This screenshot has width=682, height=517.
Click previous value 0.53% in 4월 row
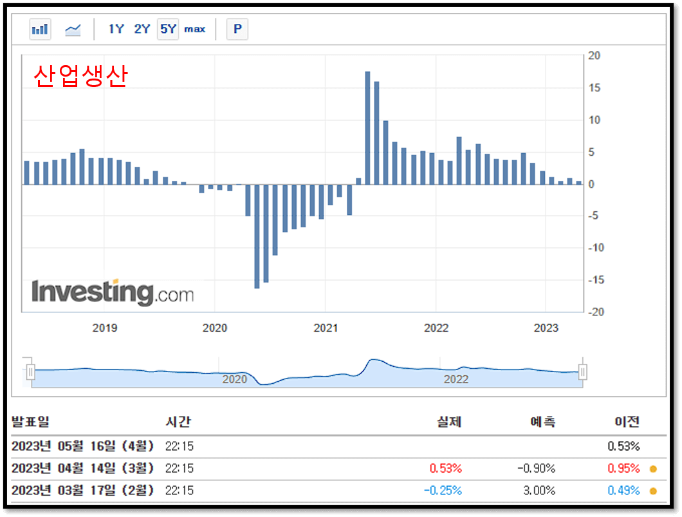pos(623,447)
